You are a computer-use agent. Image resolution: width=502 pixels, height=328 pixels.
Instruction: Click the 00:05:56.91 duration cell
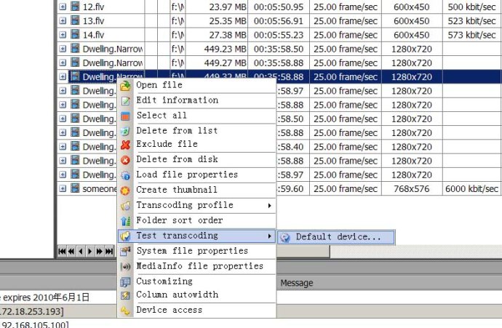(x=279, y=21)
